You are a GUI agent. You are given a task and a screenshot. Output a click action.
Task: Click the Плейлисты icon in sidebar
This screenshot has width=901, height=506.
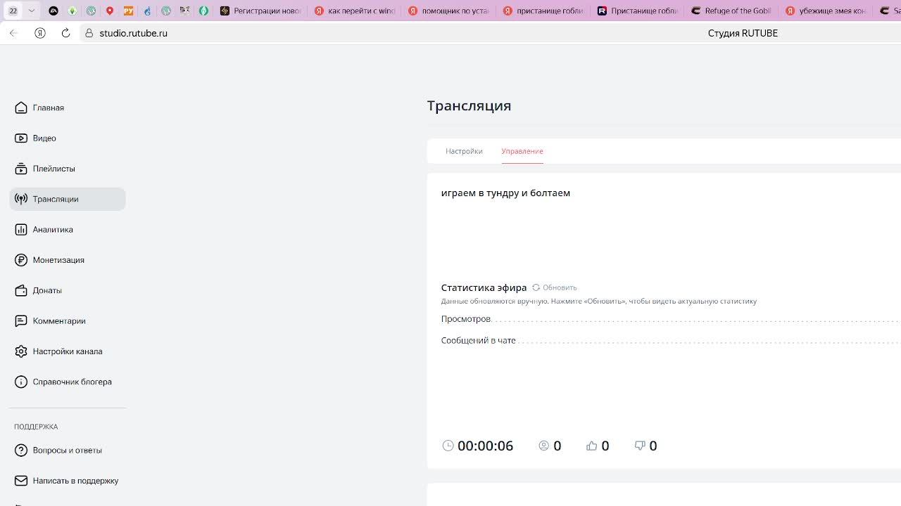pyautogui.click(x=21, y=169)
